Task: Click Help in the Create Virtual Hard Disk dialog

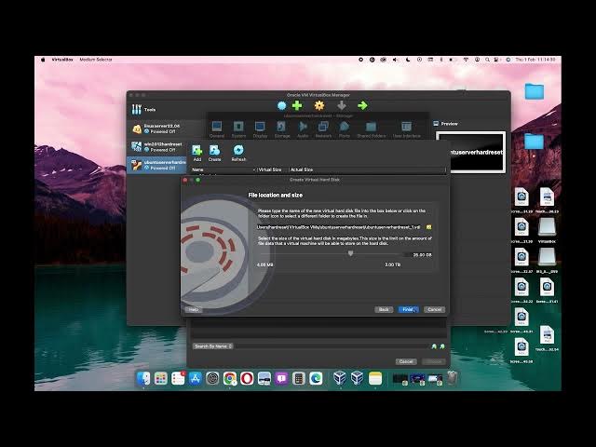Action: coord(194,309)
